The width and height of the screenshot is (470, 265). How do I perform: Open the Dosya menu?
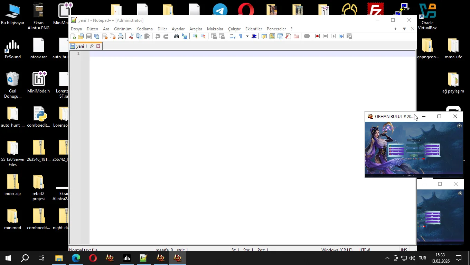click(x=76, y=29)
